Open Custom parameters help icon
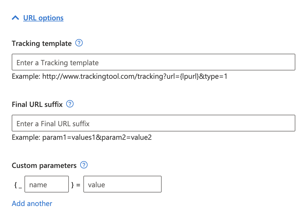The height and width of the screenshot is (224, 300). (84, 165)
